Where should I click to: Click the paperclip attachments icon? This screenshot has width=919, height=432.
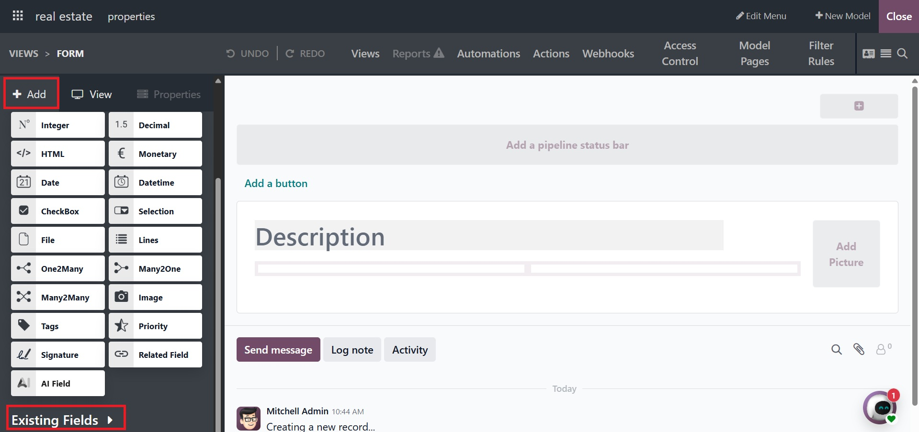(859, 350)
